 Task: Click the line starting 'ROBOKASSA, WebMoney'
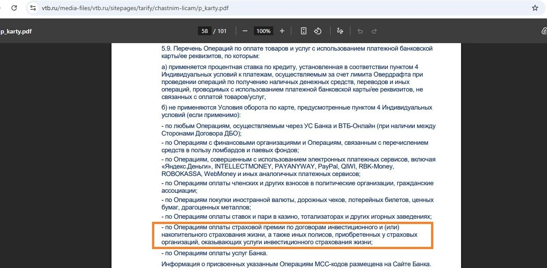pyautogui.click(x=261, y=174)
